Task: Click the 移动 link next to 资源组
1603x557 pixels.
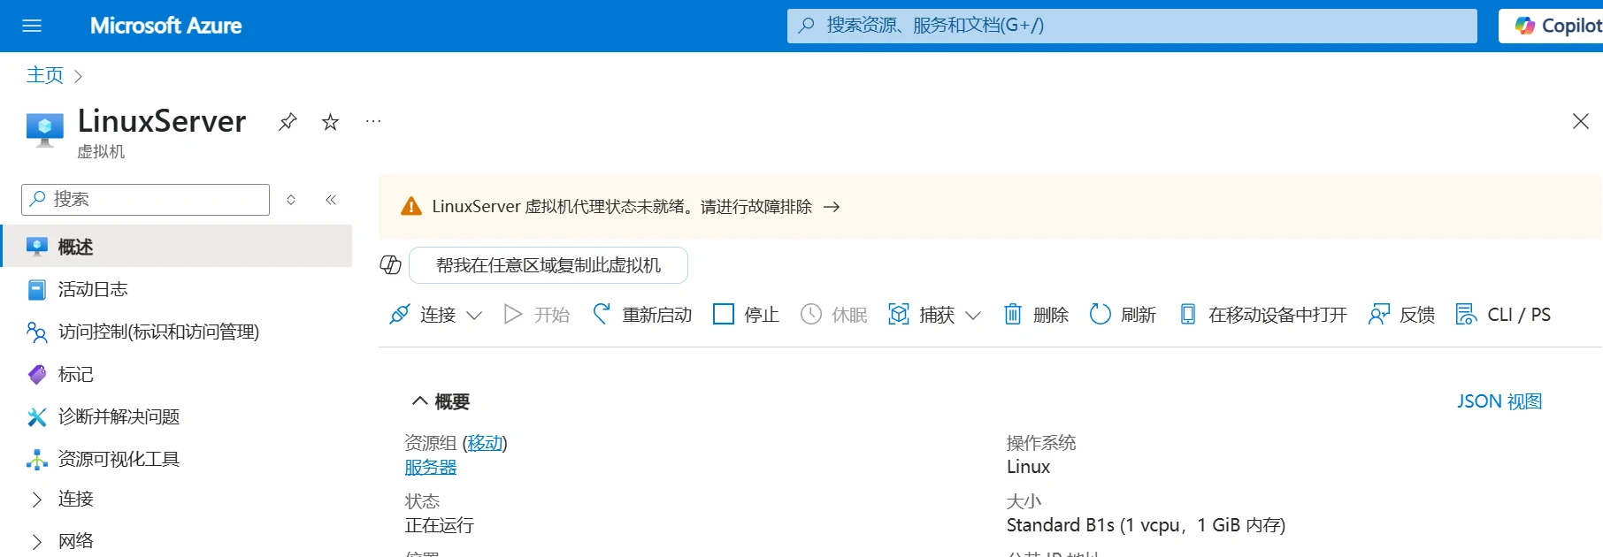Action: pyautogui.click(x=485, y=443)
